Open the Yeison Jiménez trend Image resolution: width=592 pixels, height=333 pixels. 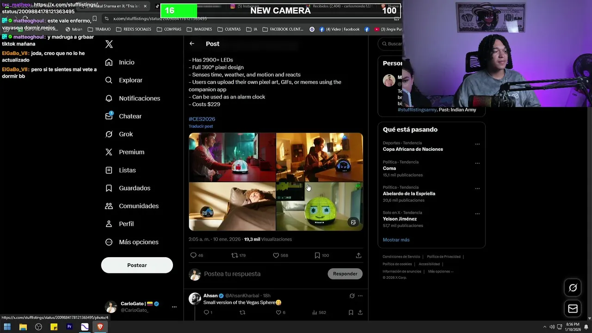(400, 219)
